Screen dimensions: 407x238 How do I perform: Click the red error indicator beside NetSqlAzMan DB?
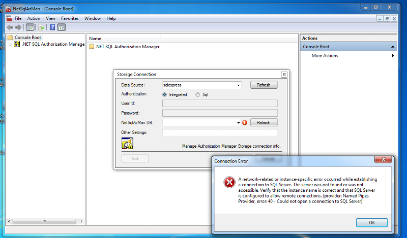(245, 122)
